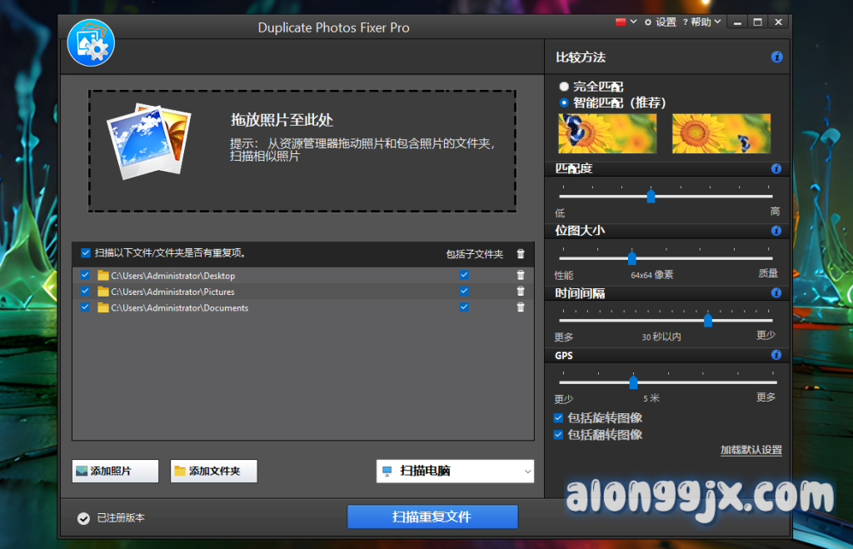Open info icon next to 比较方法

776,57
